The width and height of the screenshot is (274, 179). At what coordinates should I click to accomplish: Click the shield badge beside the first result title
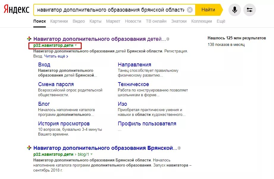[168, 39]
